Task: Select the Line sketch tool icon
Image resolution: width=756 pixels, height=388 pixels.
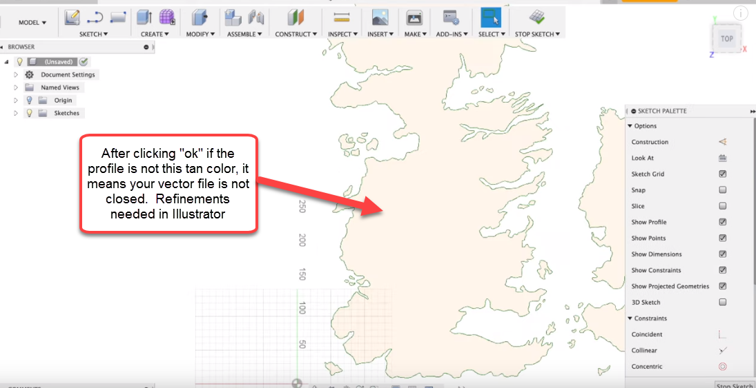Action: pyautogui.click(x=95, y=18)
